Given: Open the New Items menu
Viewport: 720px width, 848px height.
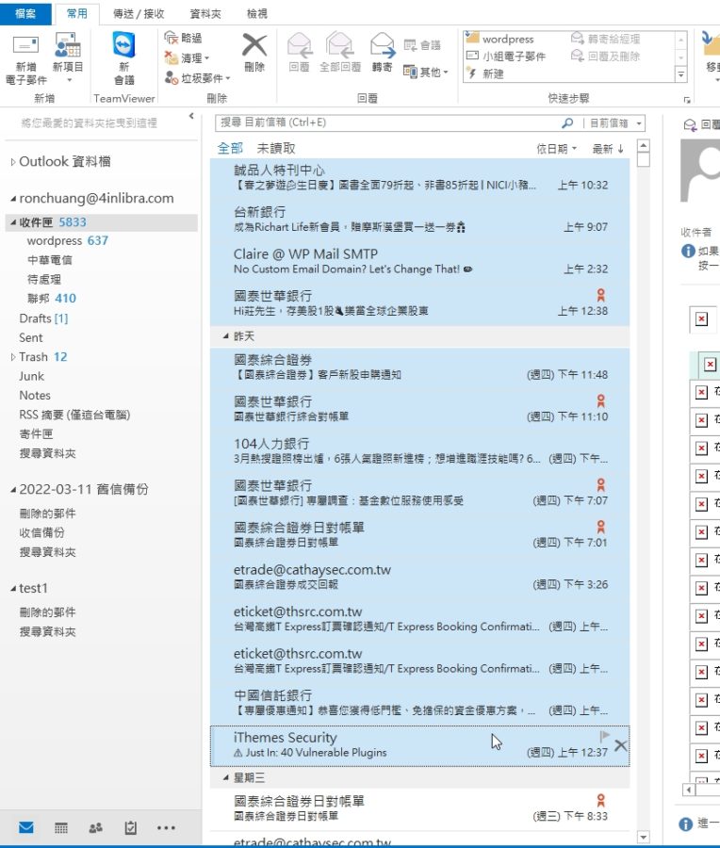Looking at the screenshot, I should [x=68, y=59].
